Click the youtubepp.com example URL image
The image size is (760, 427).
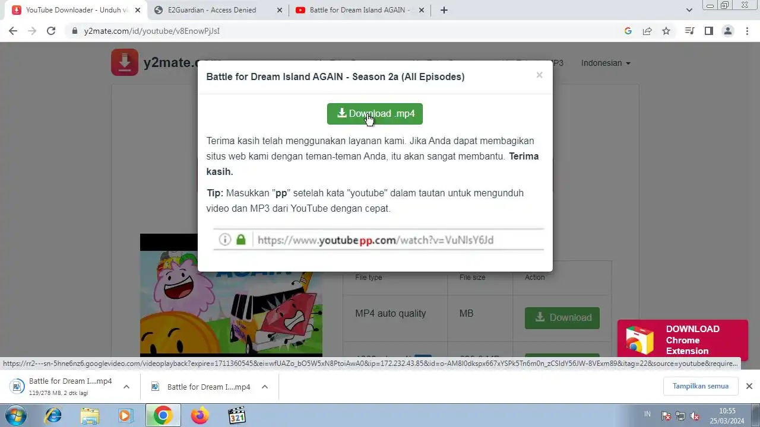pos(378,240)
